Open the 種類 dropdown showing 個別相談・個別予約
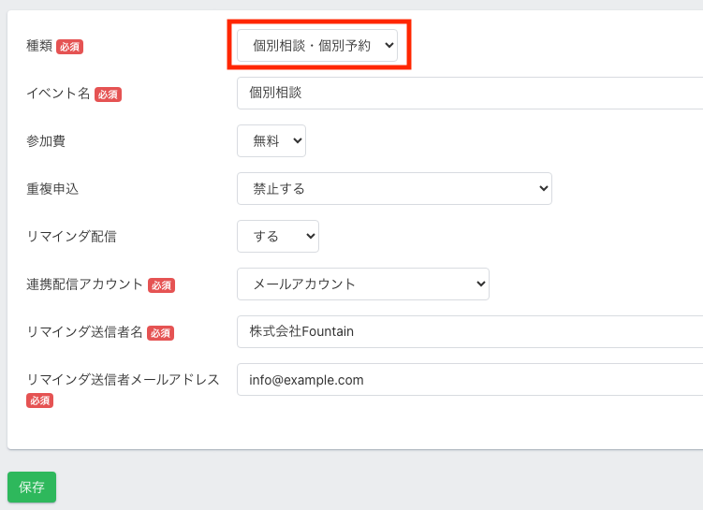The width and height of the screenshot is (703, 510). (316, 46)
